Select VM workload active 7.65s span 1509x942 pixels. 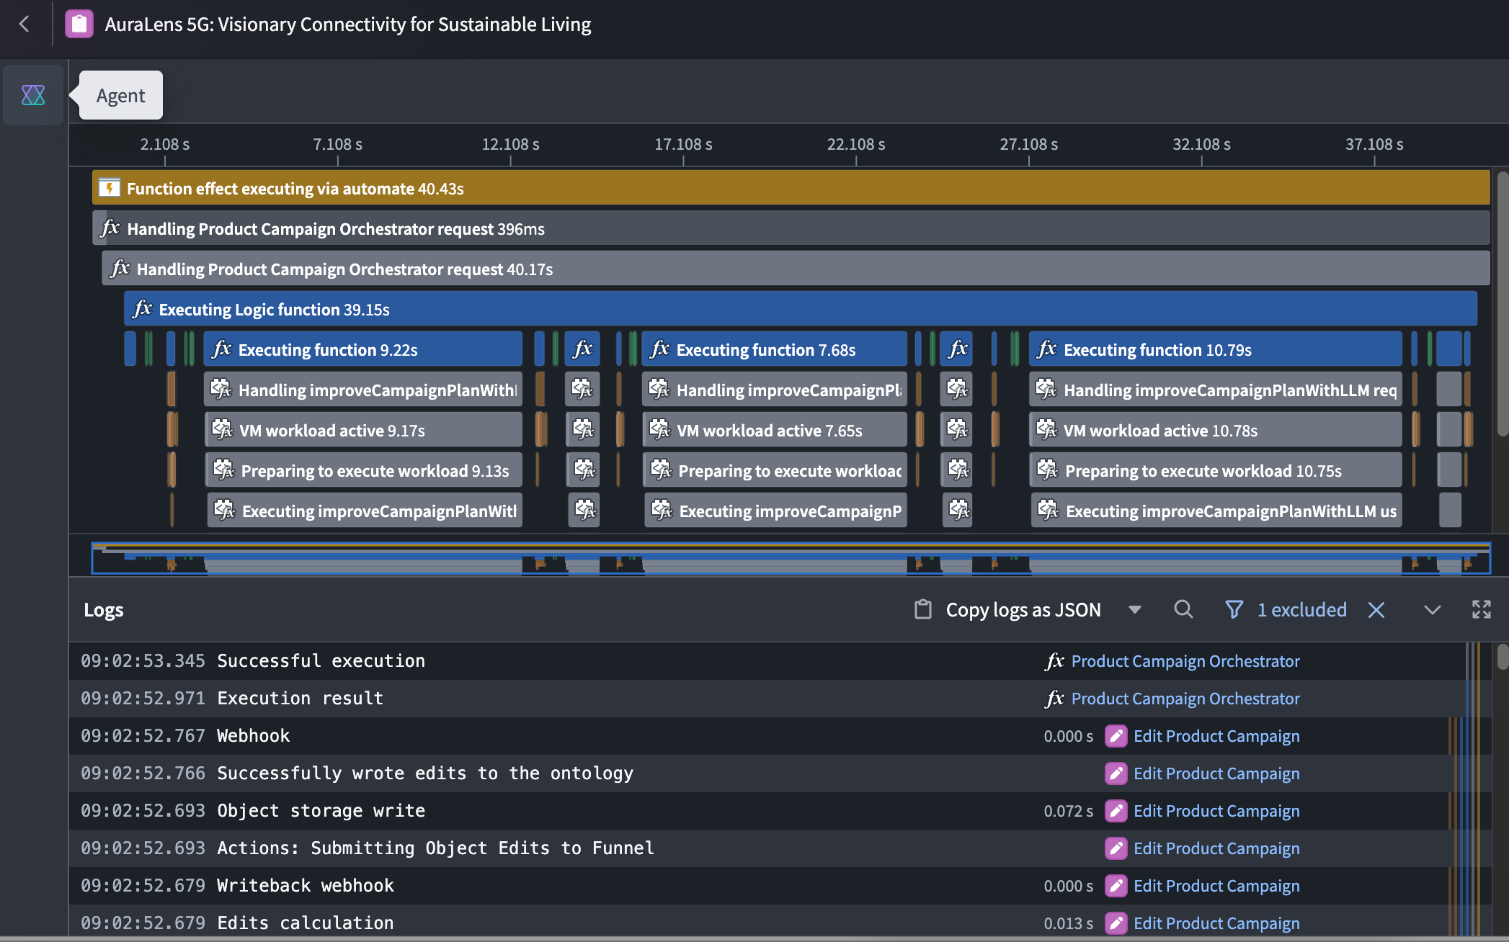tap(775, 431)
